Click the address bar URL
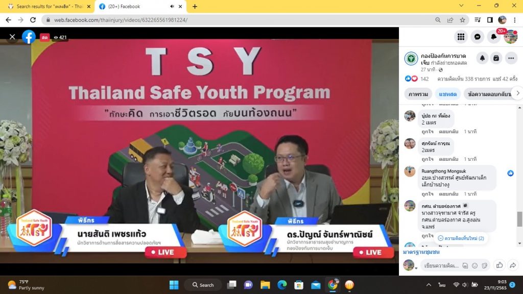This screenshot has height=294, width=523. [x=121, y=20]
